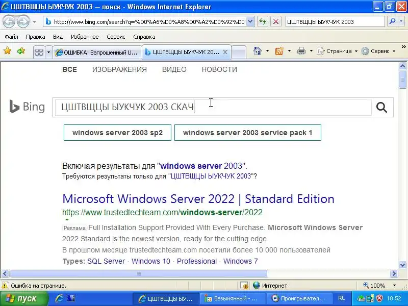Click the toolbar search box
The image size is (408, 306).
[x=335, y=22]
